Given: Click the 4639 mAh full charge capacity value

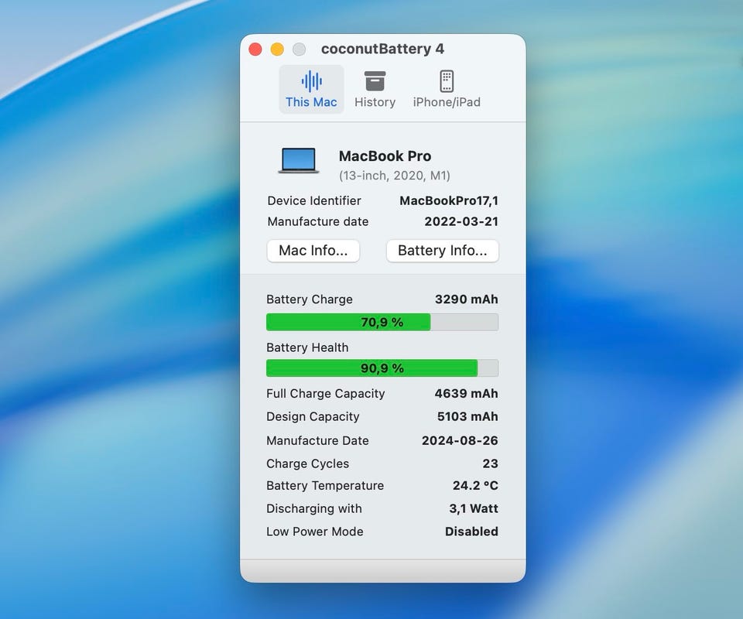Looking at the screenshot, I should pyautogui.click(x=466, y=394).
